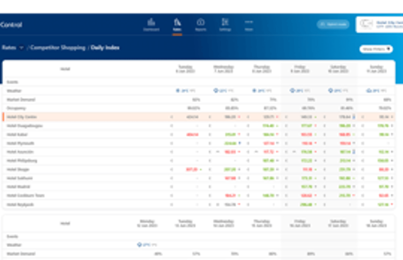
Task: Click Hotel City Centre Tuesday rate value
Action: pos(192,117)
